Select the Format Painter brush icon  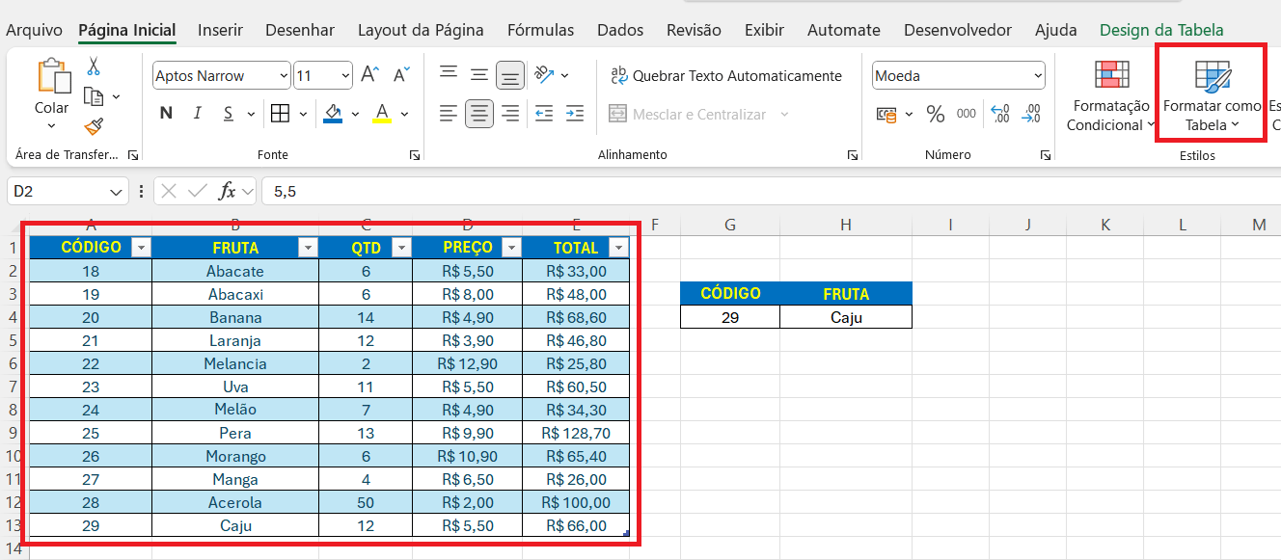pos(94,126)
